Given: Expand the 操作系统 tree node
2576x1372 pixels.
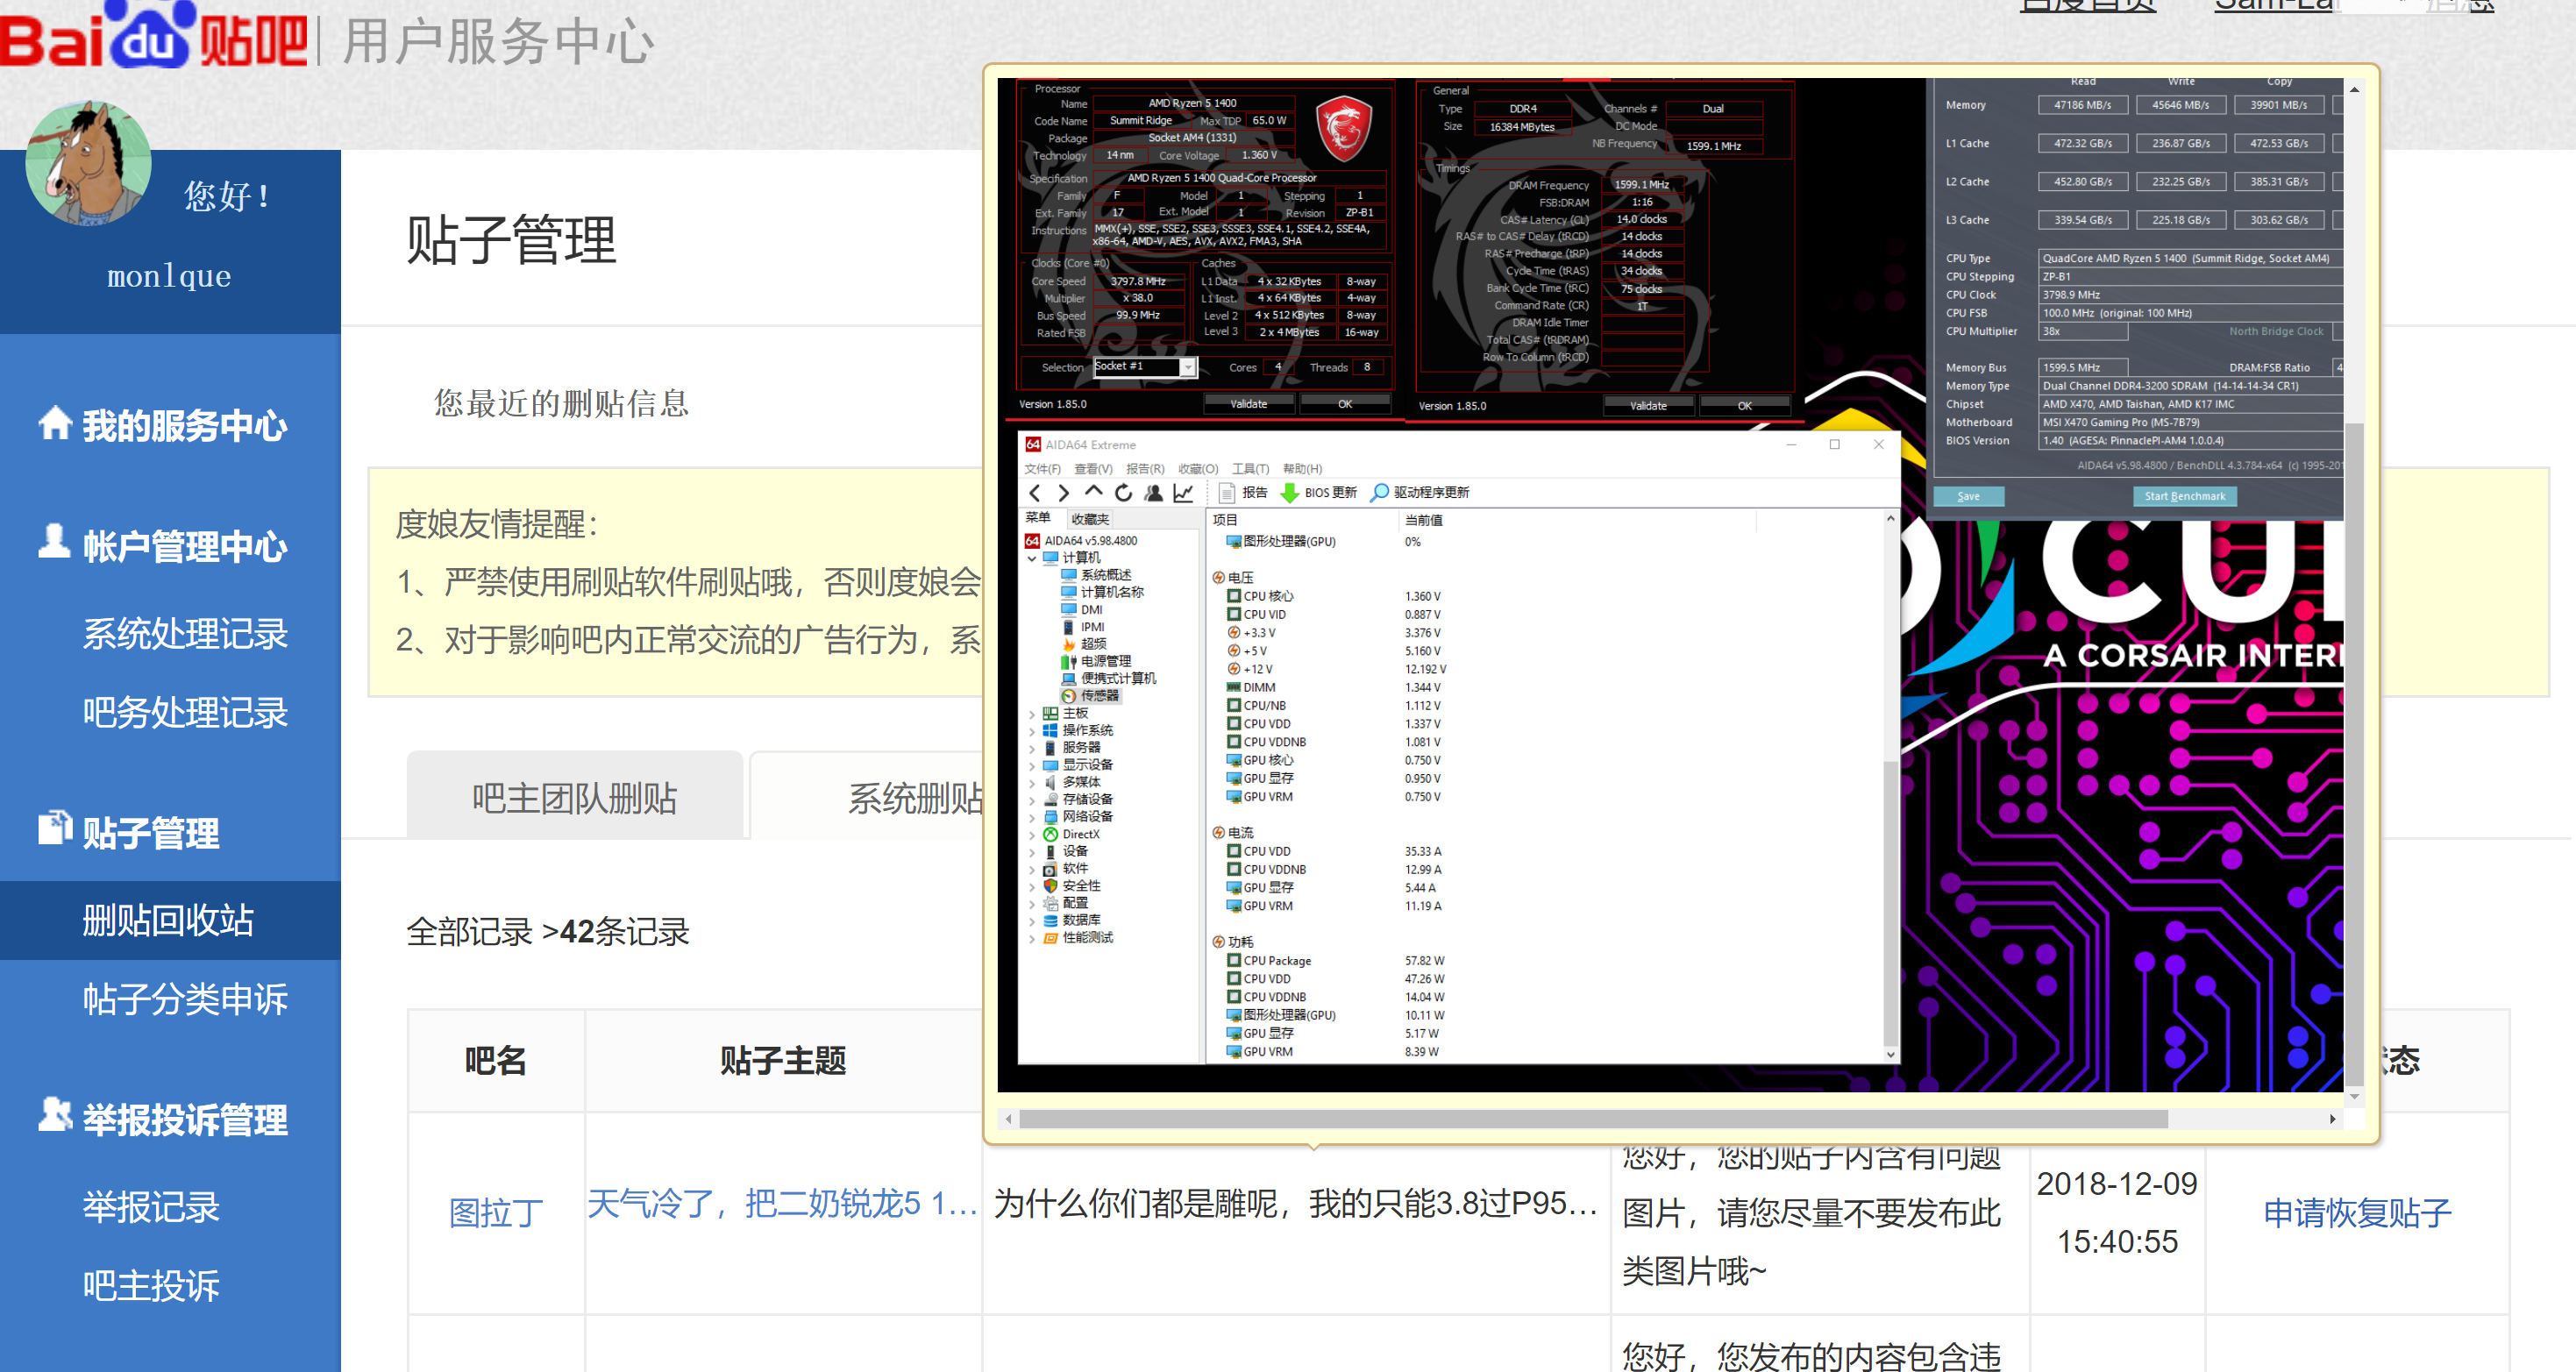Looking at the screenshot, I should (x=1032, y=731).
